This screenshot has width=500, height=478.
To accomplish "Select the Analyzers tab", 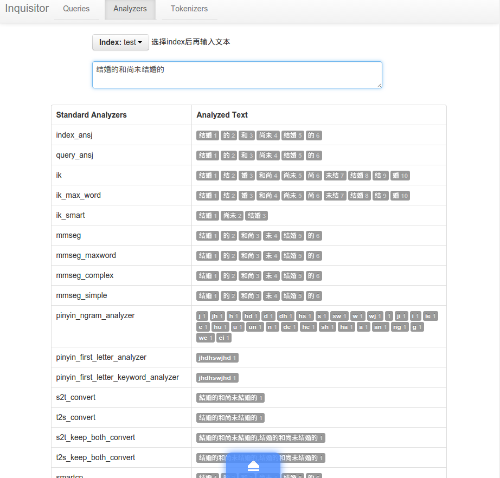I will pyautogui.click(x=130, y=9).
